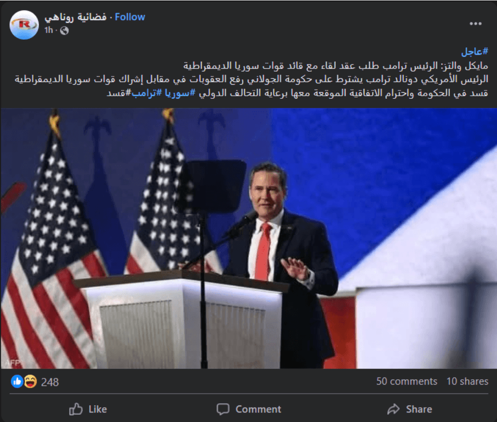
Task: Follow the فضائية روناهي page
Action: click(x=128, y=17)
